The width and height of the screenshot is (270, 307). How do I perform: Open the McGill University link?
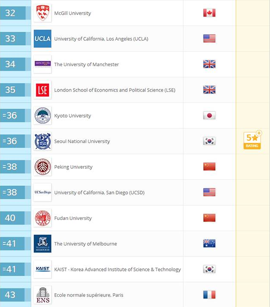(x=73, y=13)
